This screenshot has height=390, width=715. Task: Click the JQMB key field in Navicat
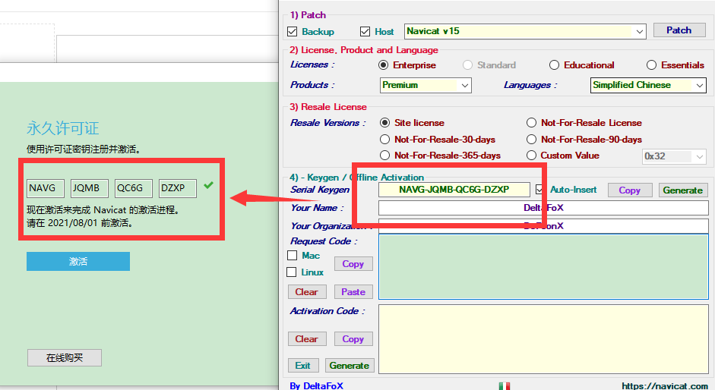[x=90, y=188]
